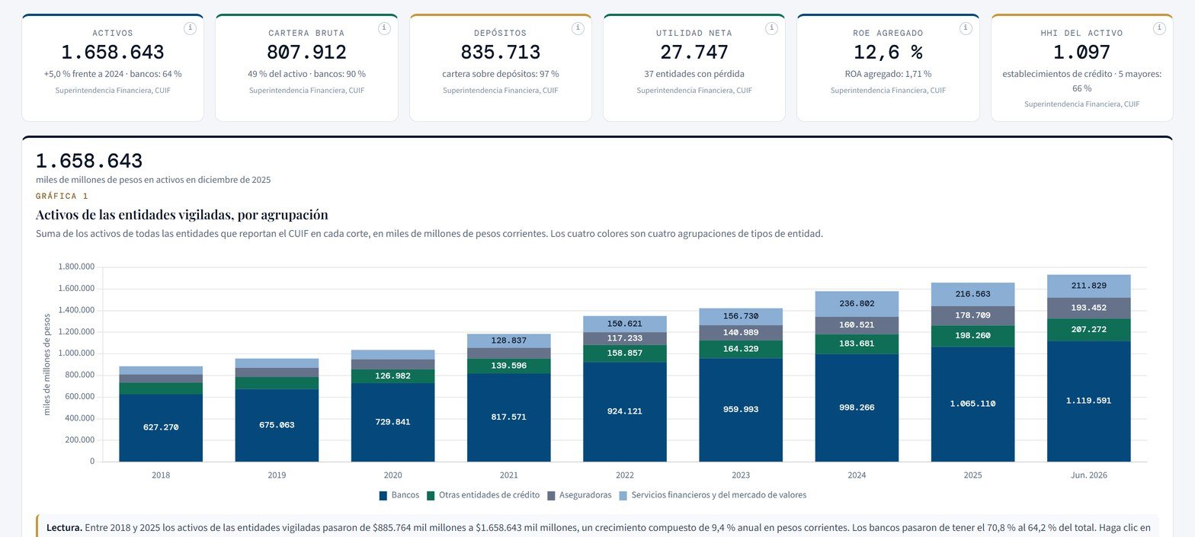Select 2022 green segment 158.857
1195x537 pixels.
[x=625, y=353]
